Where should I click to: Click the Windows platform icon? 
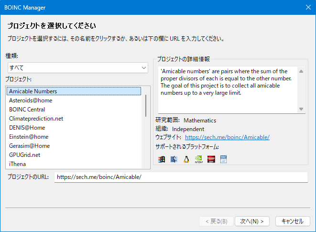coord(162,159)
